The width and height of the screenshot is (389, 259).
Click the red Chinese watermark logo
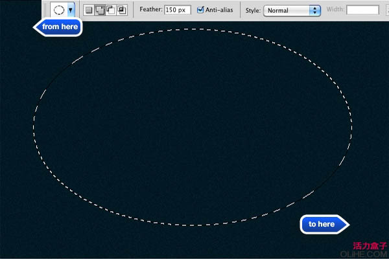click(370, 246)
